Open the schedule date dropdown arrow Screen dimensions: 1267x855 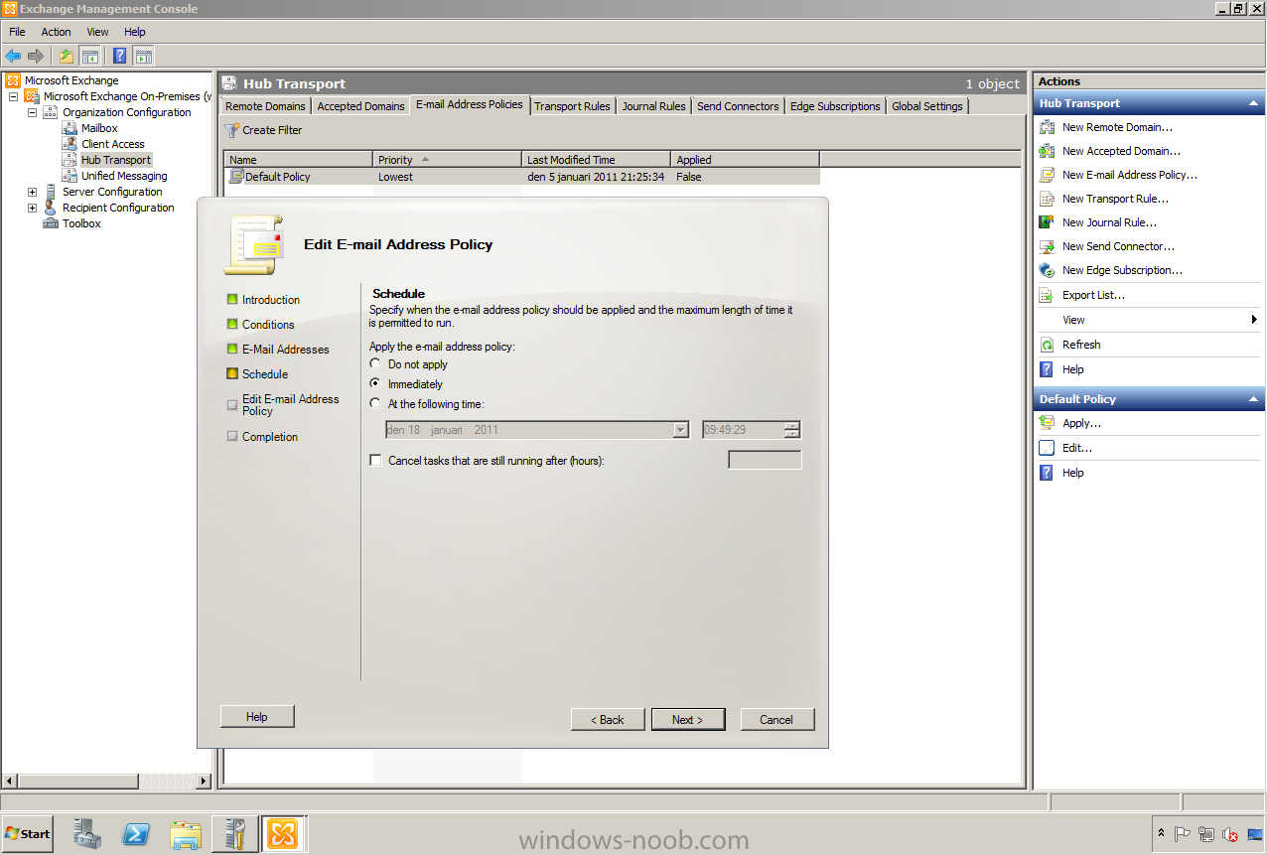click(x=680, y=430)
